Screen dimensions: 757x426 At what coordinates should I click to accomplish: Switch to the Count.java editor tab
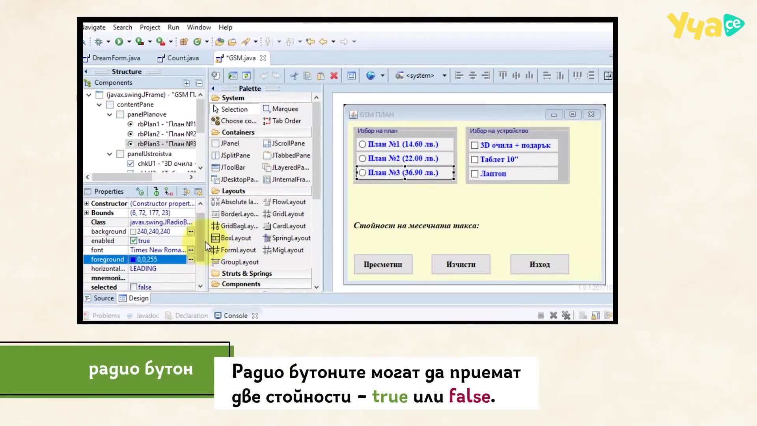(178, 58)
